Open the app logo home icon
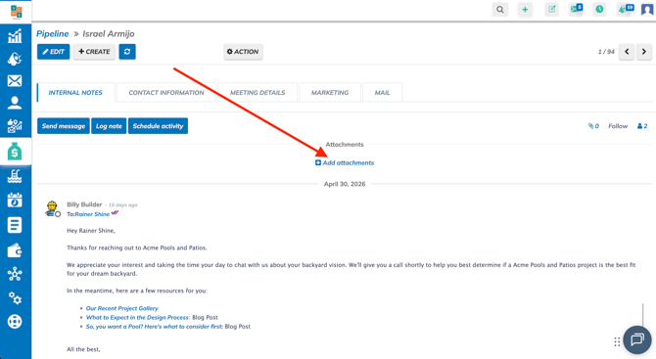 point(16,12)
